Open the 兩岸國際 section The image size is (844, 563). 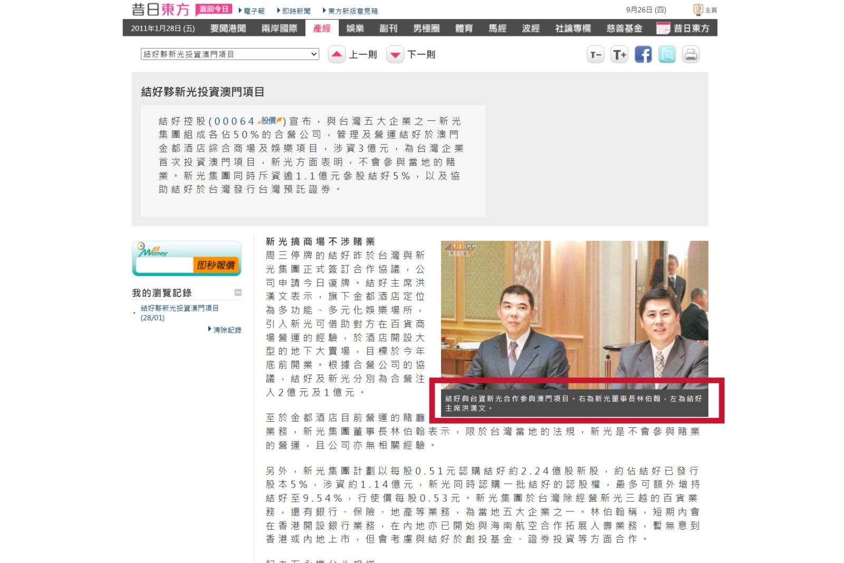[x=280, y=28]
